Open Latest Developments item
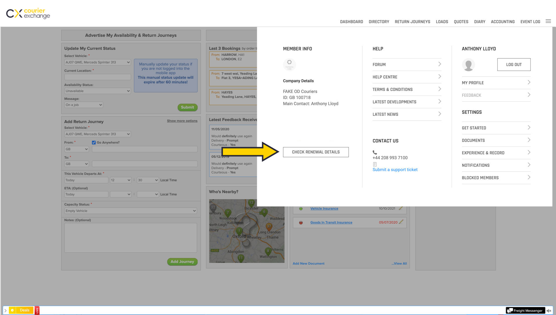This screenshot has height=315, width=556. [407, 102]
